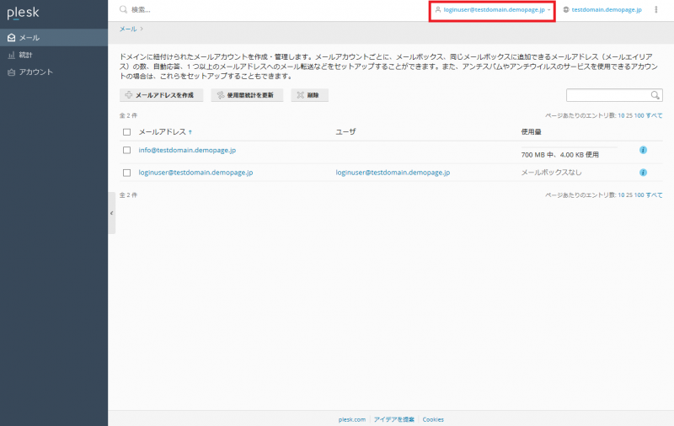The image size is (674, 426).
Task: Open メール in the left sidebar
Action: pos(29,38)
